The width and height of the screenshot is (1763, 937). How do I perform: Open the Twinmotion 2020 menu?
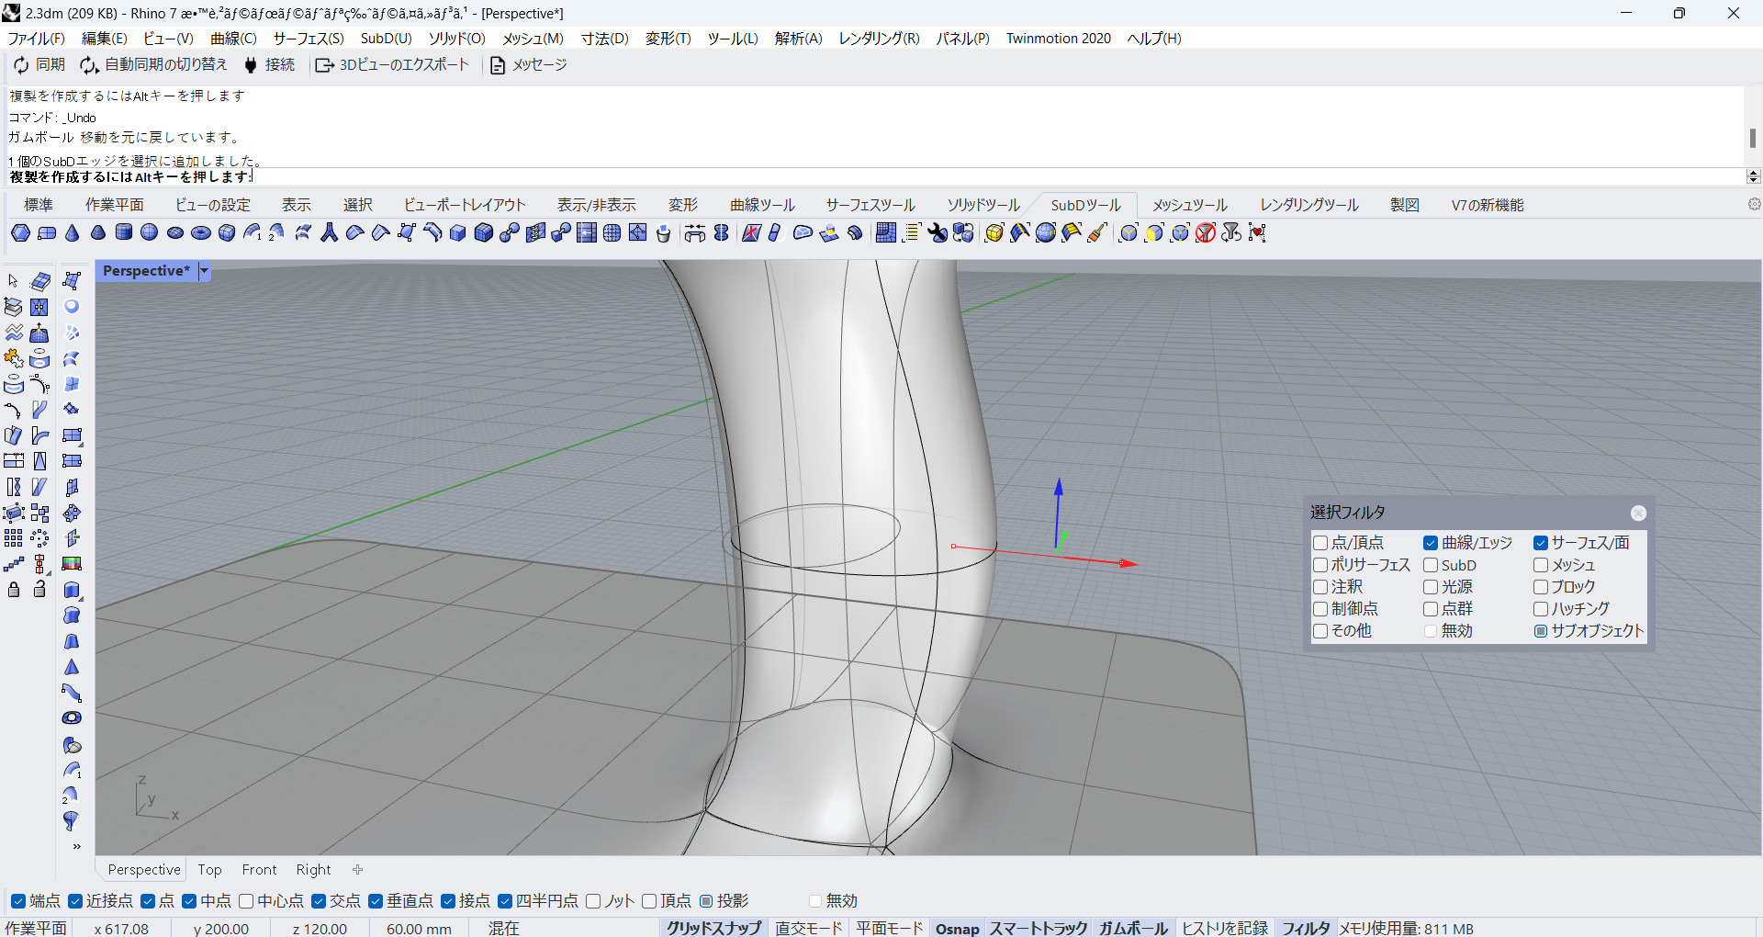[1058, 39]
